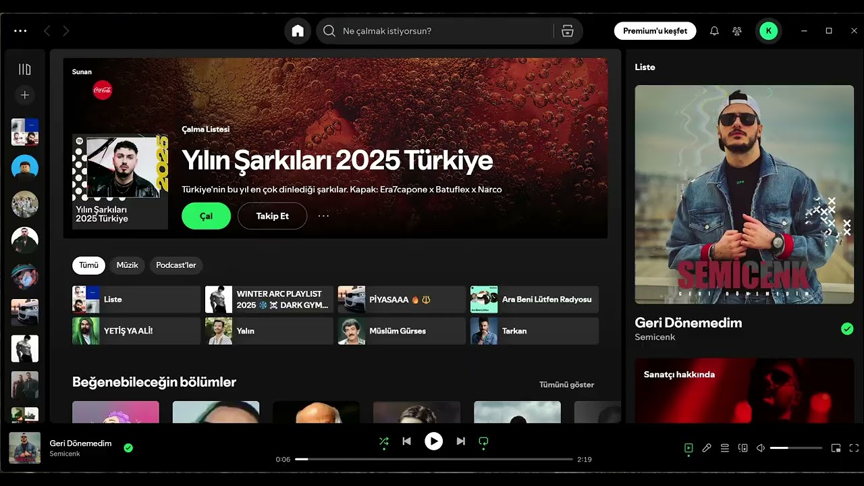Open lyrics microphone icon
The width and height of the screenshot is (864, 486).
[707, 448]
